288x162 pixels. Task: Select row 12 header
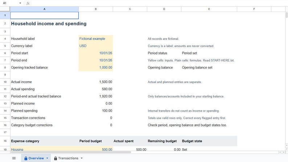tap(5, 96)
